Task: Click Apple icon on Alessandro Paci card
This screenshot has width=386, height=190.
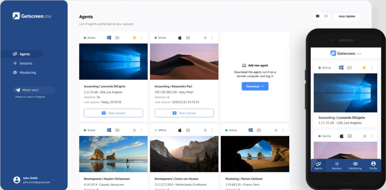Action: pos(180,38)
